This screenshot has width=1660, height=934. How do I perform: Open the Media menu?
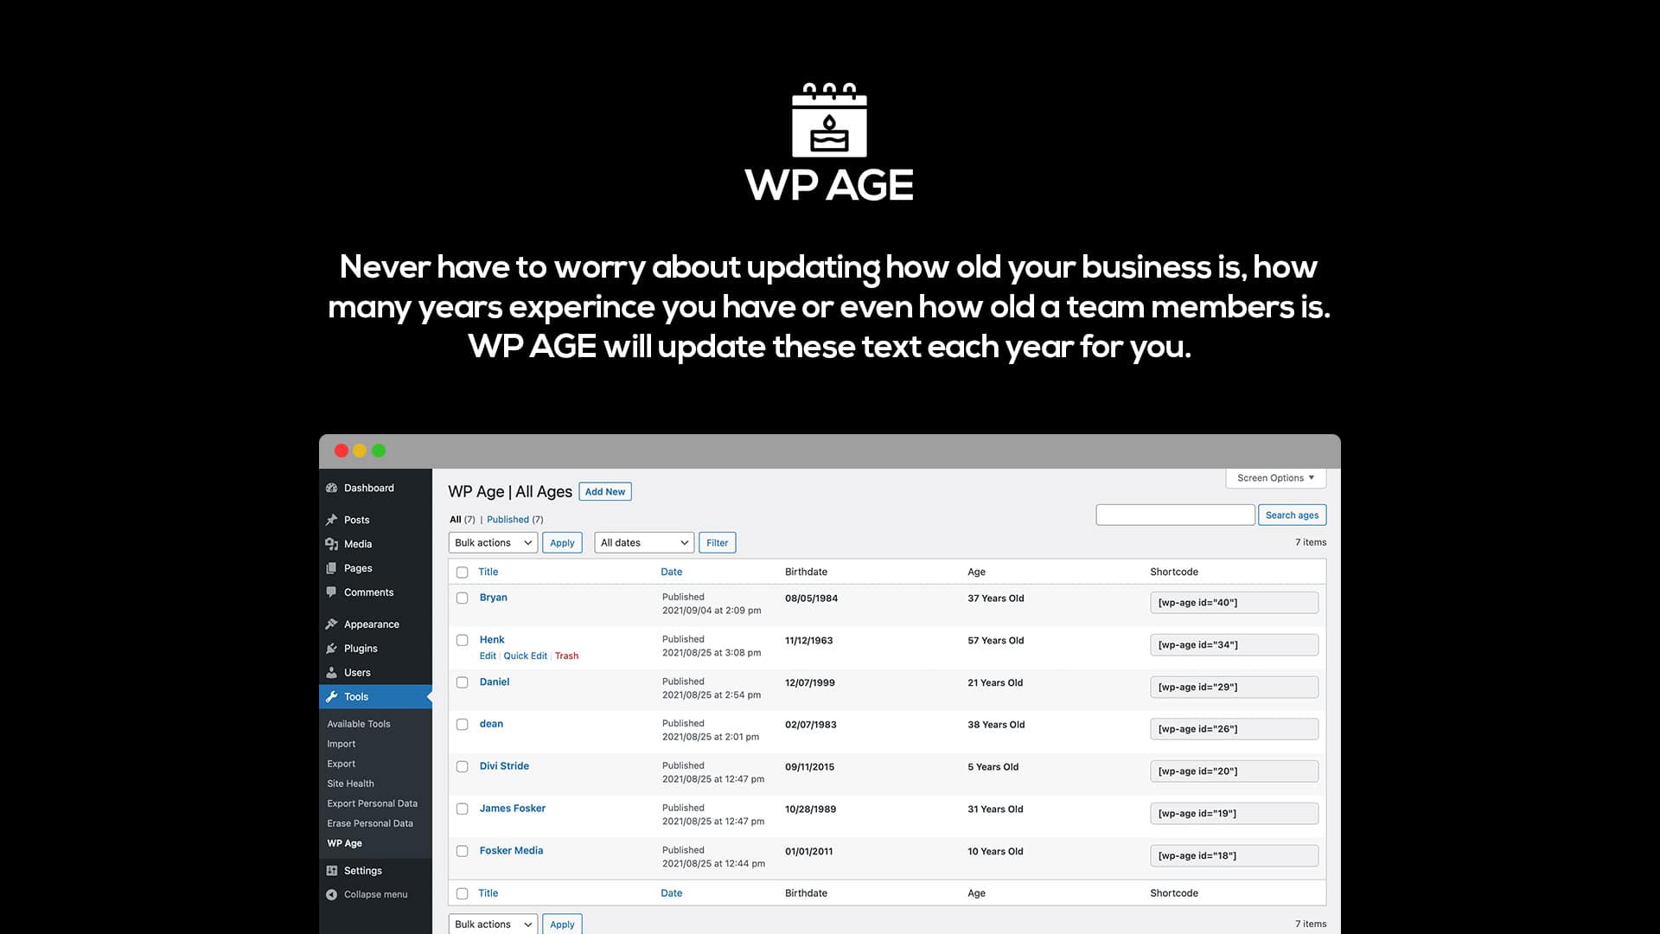click(358, 544)
